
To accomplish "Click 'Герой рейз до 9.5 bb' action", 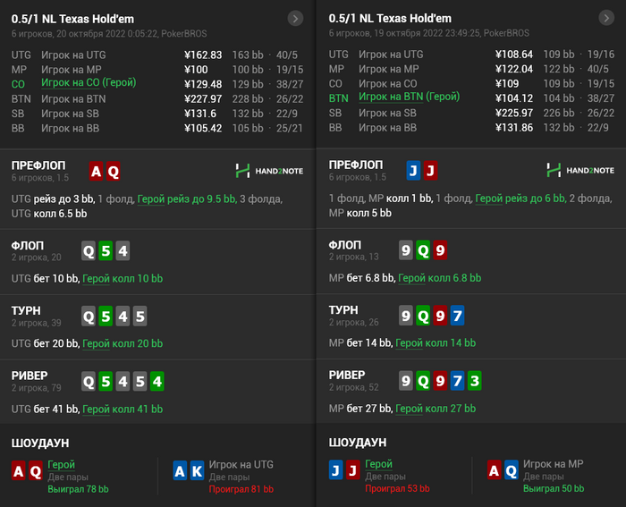I will [x=187, y=199].
